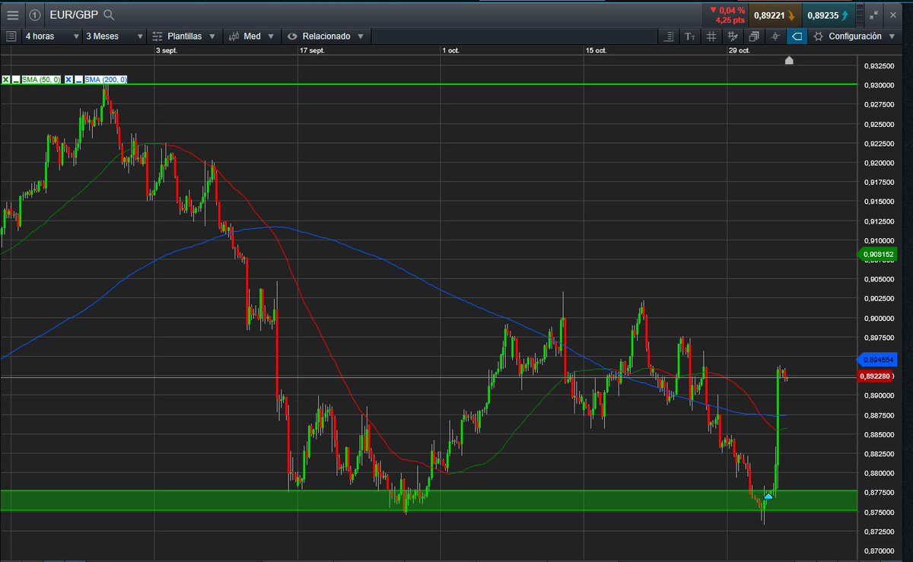The width and height of the screenshot is (913, 562).
Task: Open the Configuración settings dropdown
Action: coord(854,36)
